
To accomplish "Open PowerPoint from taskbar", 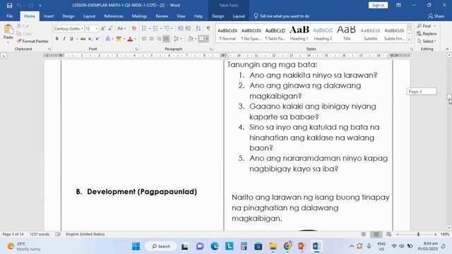I will (302, 246).
